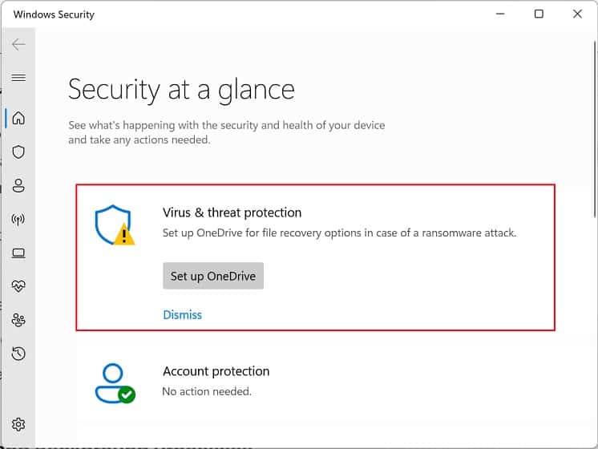Open Firewall & network protection sidebar icon
The width and height of the screenshot is (598, 449).
(x=18, y=219)
